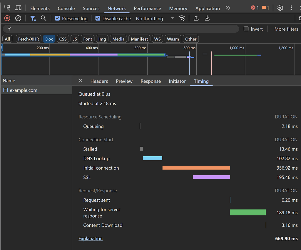
Task: Uncheck the Disable cache checkbox
Action: pyautogui.click(x=98, y=18)
